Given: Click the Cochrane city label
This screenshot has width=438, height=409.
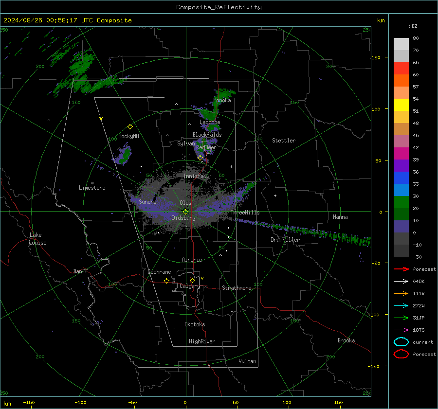Looking at the screenshot, I should (159, 272).
